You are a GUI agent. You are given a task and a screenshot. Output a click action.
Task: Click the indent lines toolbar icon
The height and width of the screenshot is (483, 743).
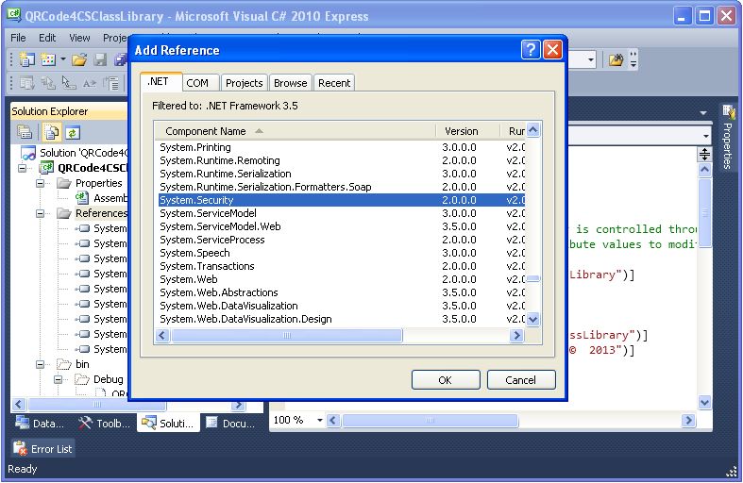[110, 83]
